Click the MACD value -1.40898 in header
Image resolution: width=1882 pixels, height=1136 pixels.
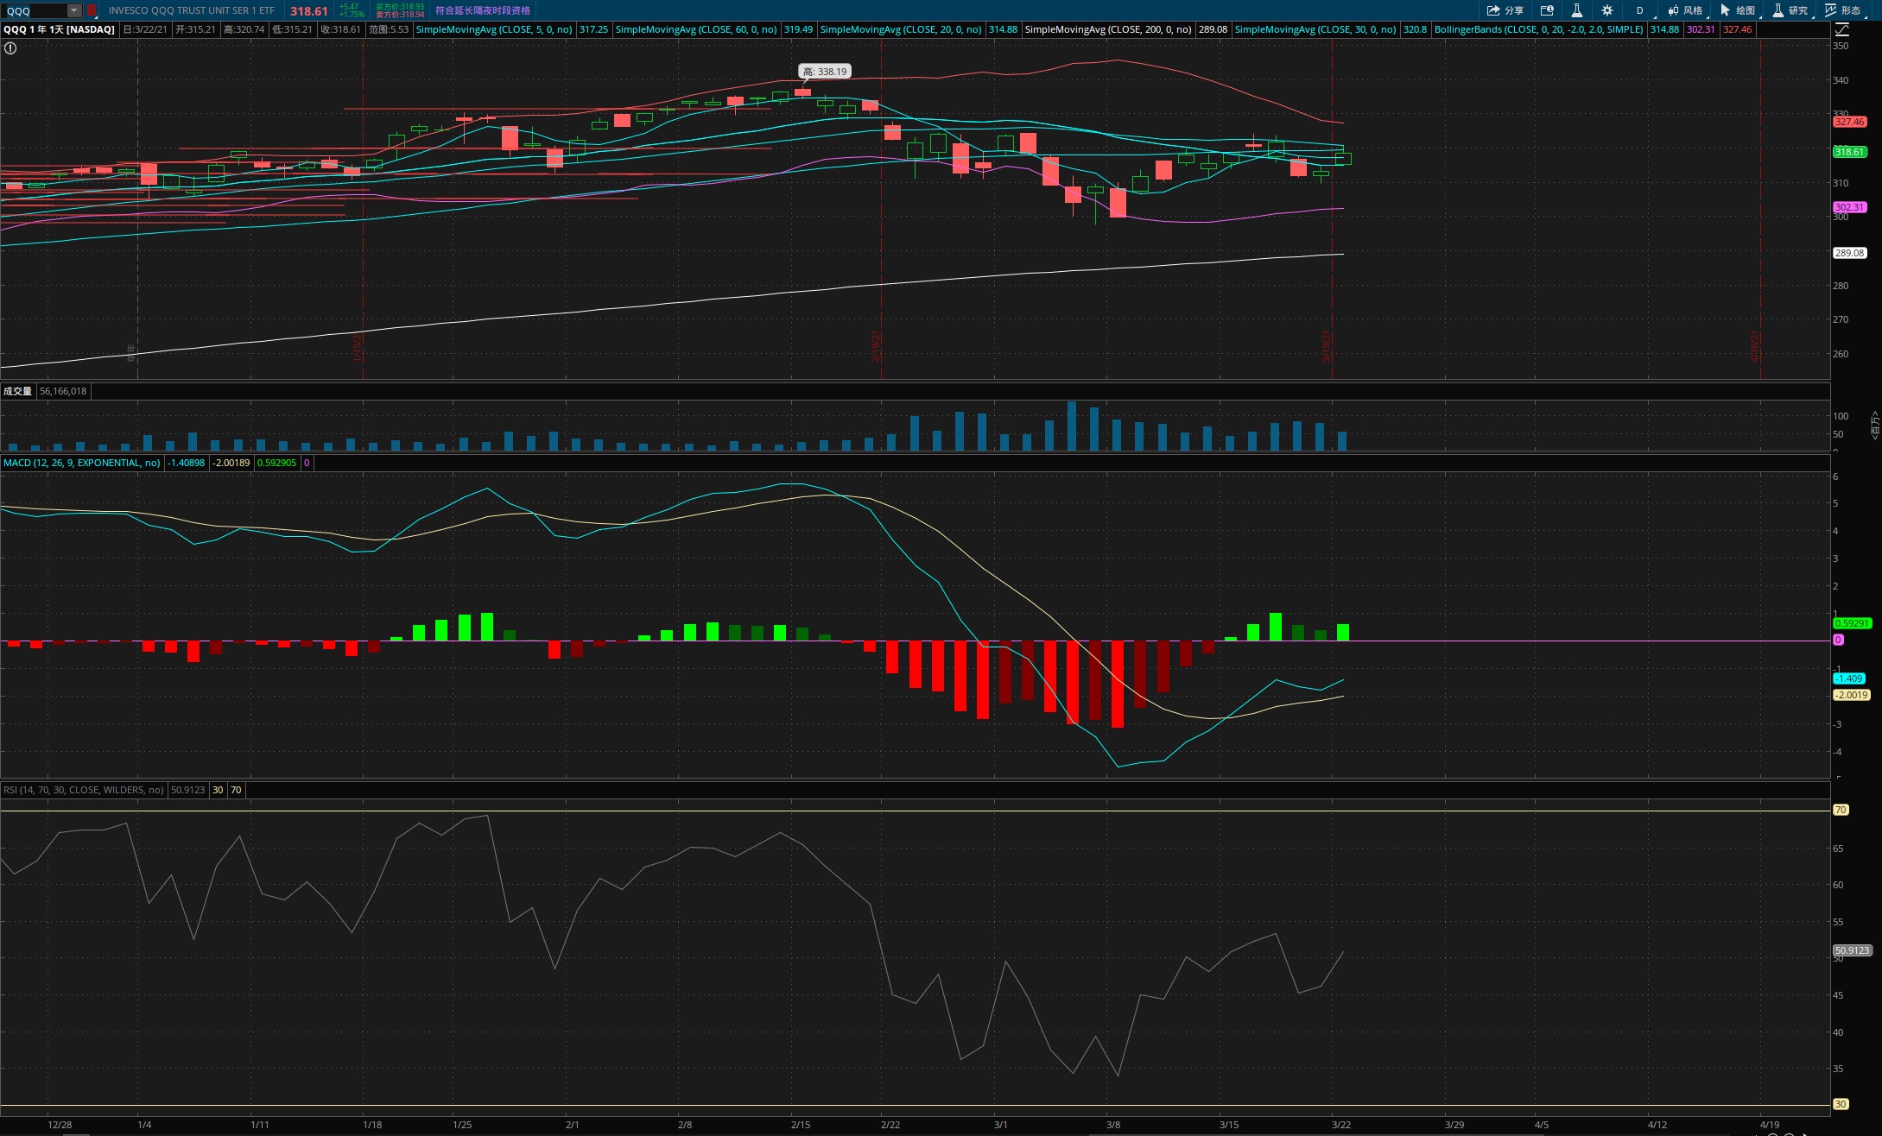pos(187,463)
